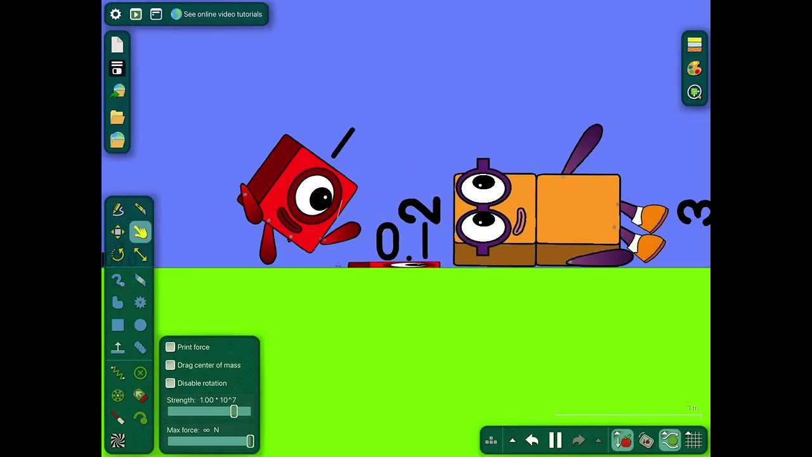Screen dimensions: 812x457
Task: Toggle the grid display
Action: (693, 440)
